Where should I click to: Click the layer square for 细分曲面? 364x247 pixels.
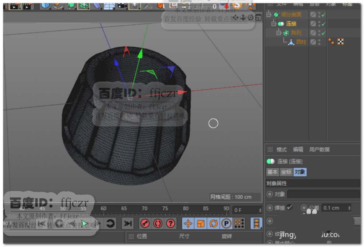[x=313, y=15]
